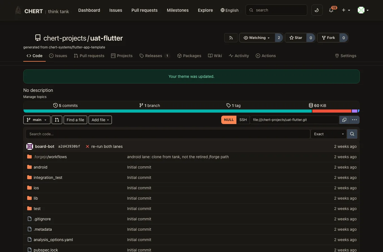Click the teal language bar segment
Screen dimensions: 383x252
pyautogui.click(x=168, y=111)
